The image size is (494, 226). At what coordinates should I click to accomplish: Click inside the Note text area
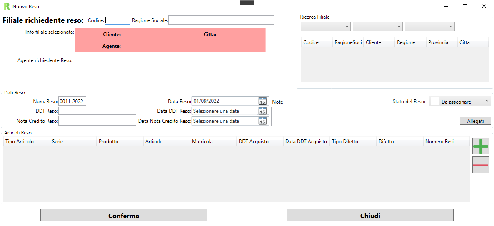click(325, 117)
